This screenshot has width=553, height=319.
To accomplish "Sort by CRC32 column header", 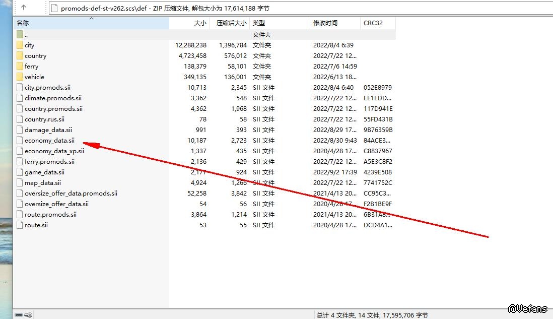I will coord(373,23).
